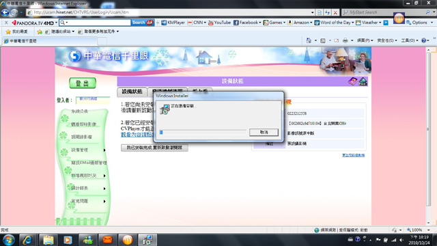Screen dimensions: 437x246
Task: Click the Windows Installer progress bar
Action: [203, 132]
